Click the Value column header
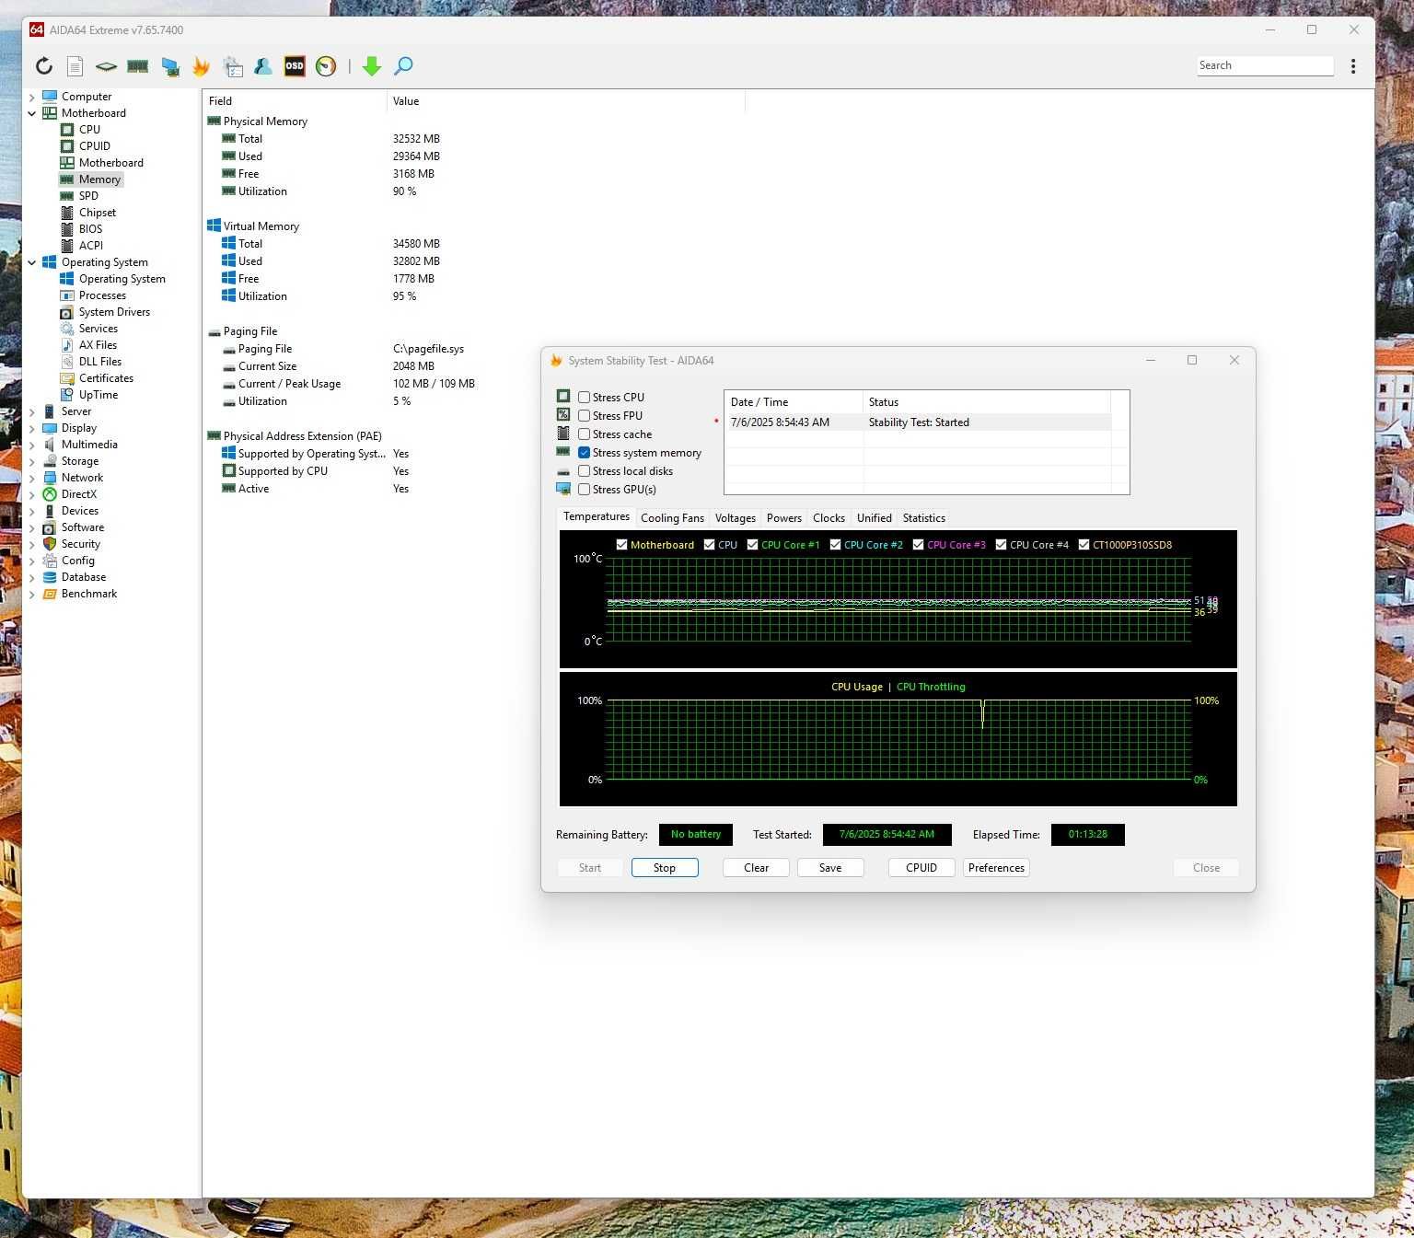The width and height of the screenshot is (1414, 1238). tap(565, 101)
